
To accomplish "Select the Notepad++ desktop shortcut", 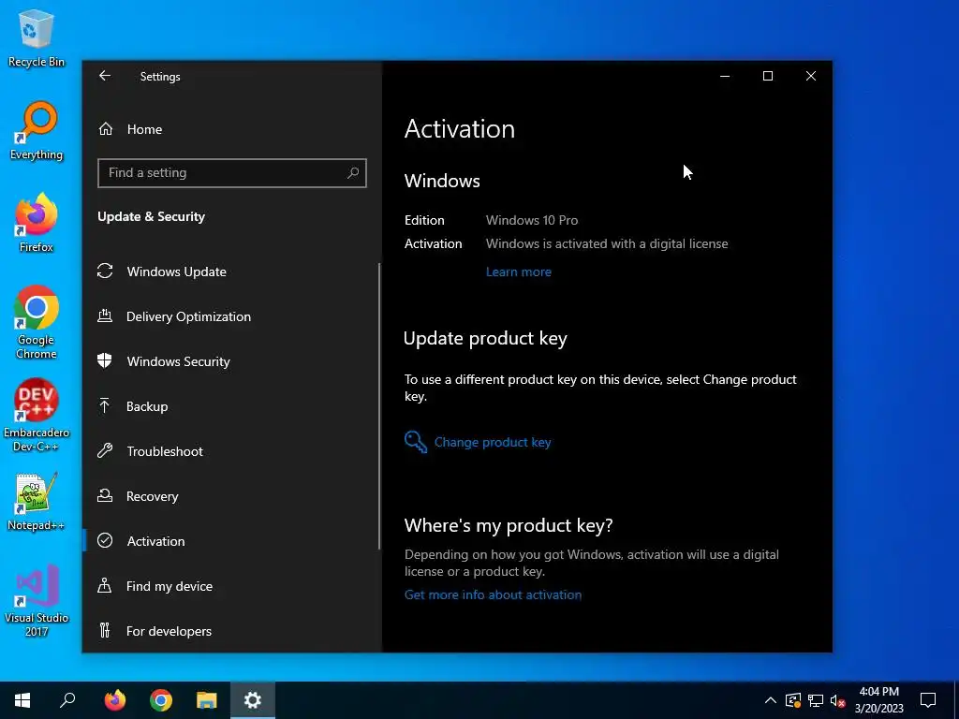I will [x=37, y=502].
